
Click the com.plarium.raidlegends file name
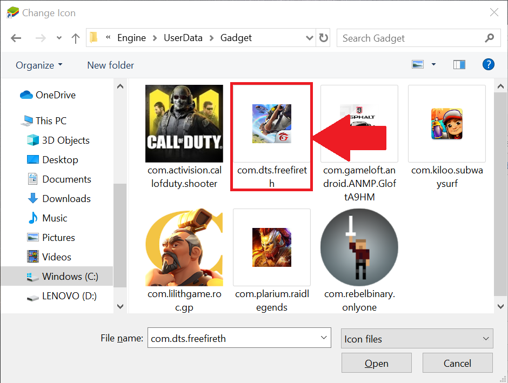tap(272, 300)
